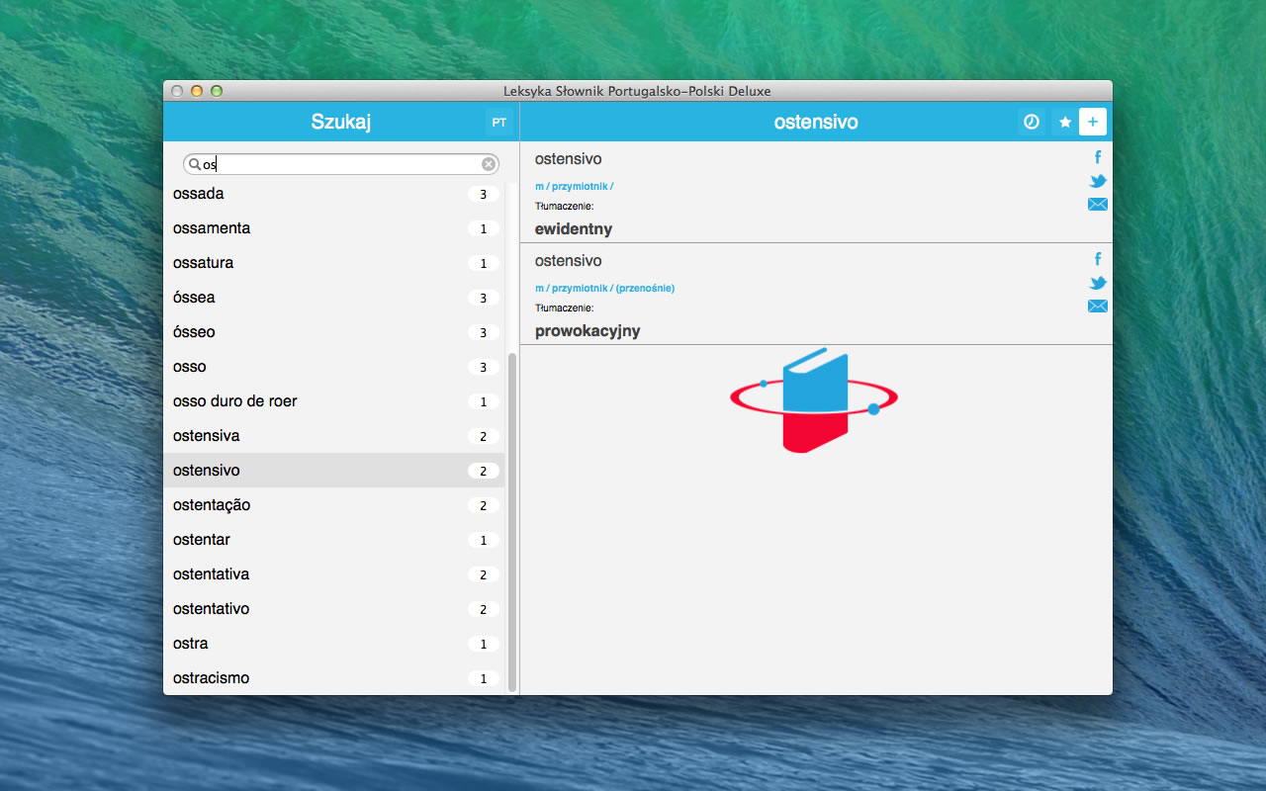Click translation 'prowokacyjny'

(588, 331)
